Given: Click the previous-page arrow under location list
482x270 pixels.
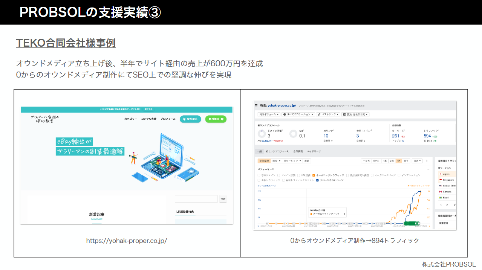Looking at the screenshot, I should [x=440, y=205].
